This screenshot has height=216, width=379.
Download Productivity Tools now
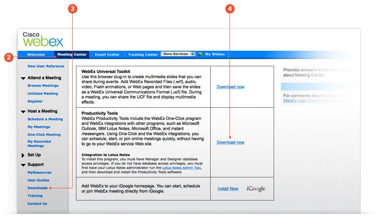[230, 142]
